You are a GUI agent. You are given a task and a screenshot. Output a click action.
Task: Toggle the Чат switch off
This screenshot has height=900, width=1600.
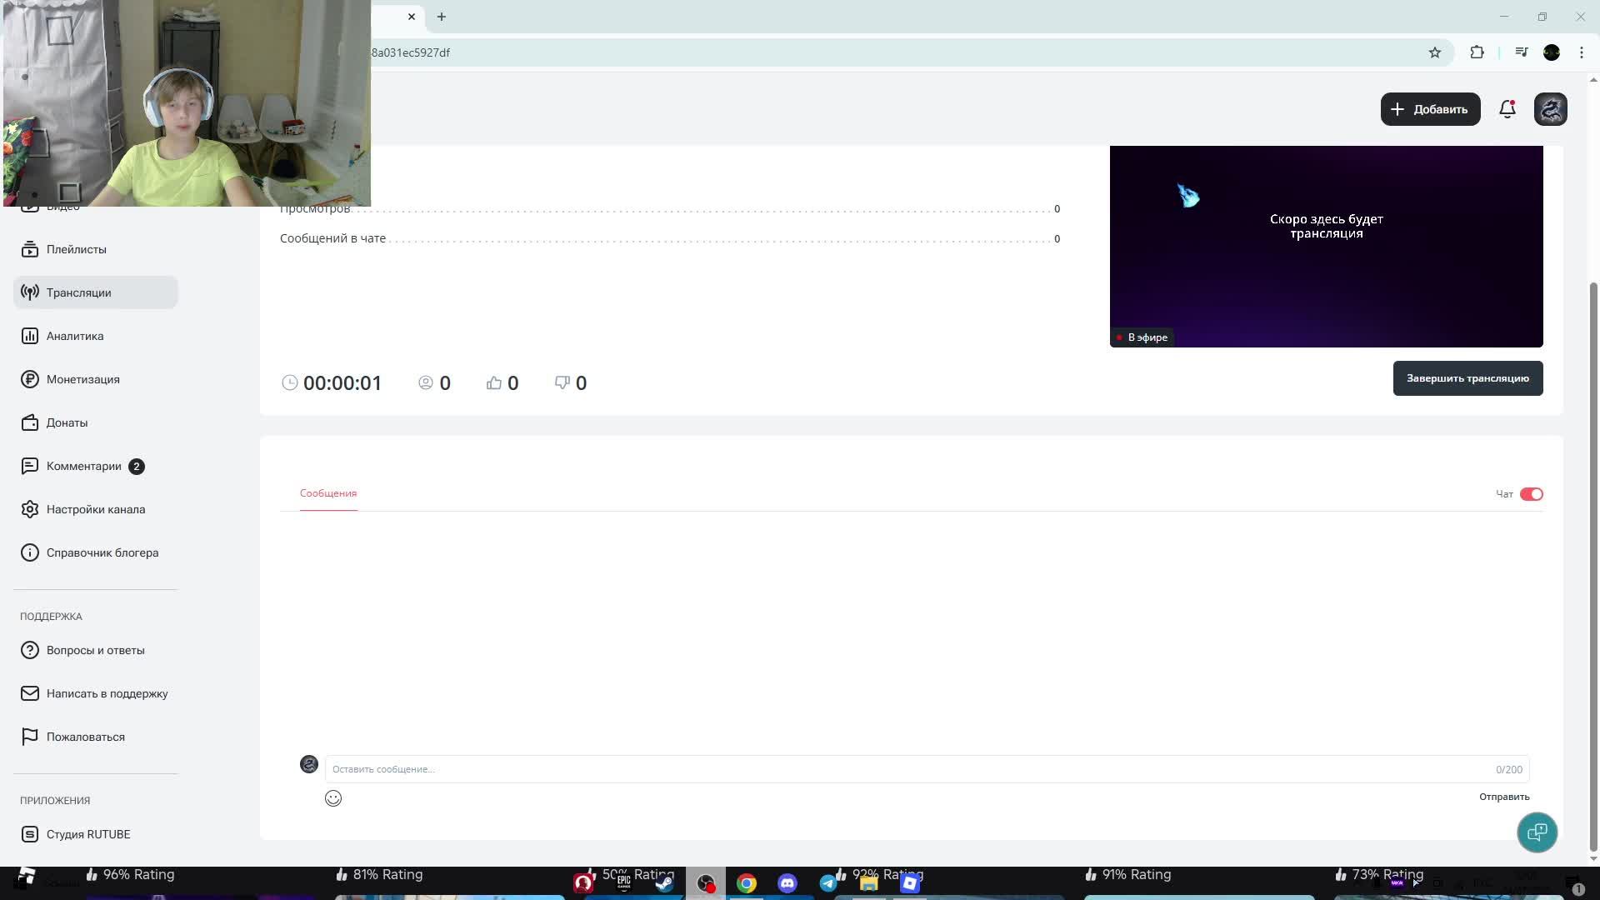click(1531, 494)
